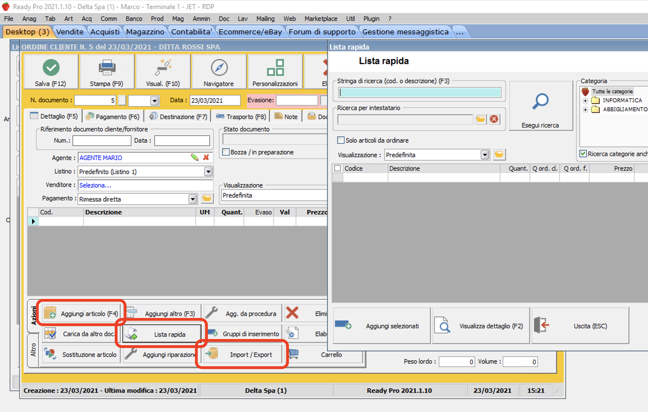
Task: Open the Mailing menu
Action: point(265,19)
